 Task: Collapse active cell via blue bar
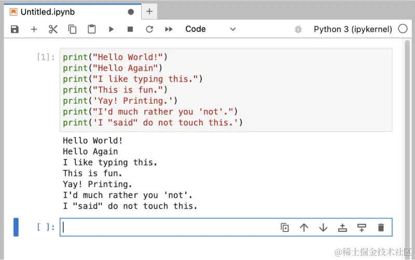pos(16,227)
